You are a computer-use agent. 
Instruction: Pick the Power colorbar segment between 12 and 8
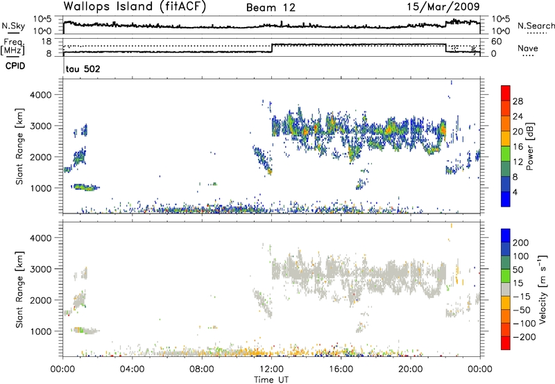(506, 168)
